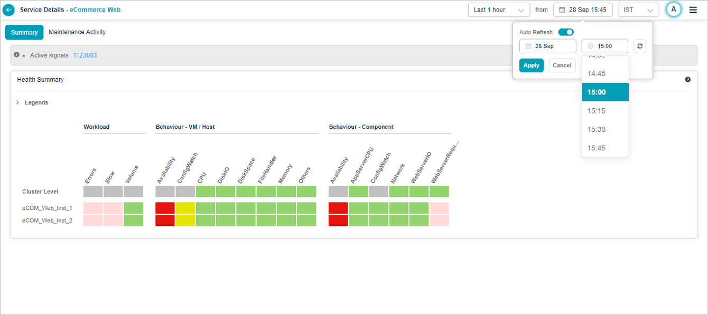Click red VM Availability cell for eCOM_Web_Inst_1
The height and width of the screenshot is (315, 708).
165,208
